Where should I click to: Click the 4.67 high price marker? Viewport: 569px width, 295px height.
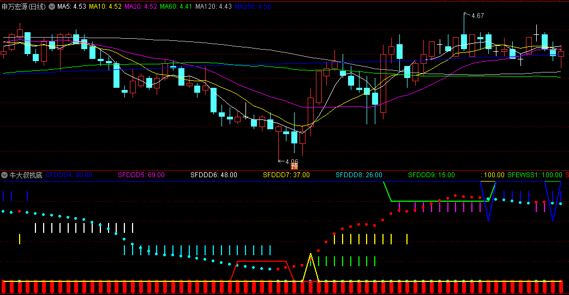pyautogui.click(x=477, y=16)
